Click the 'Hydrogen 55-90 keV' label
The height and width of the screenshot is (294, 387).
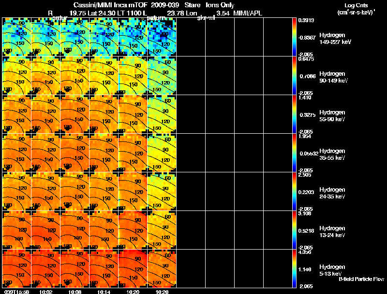[332, 116]
